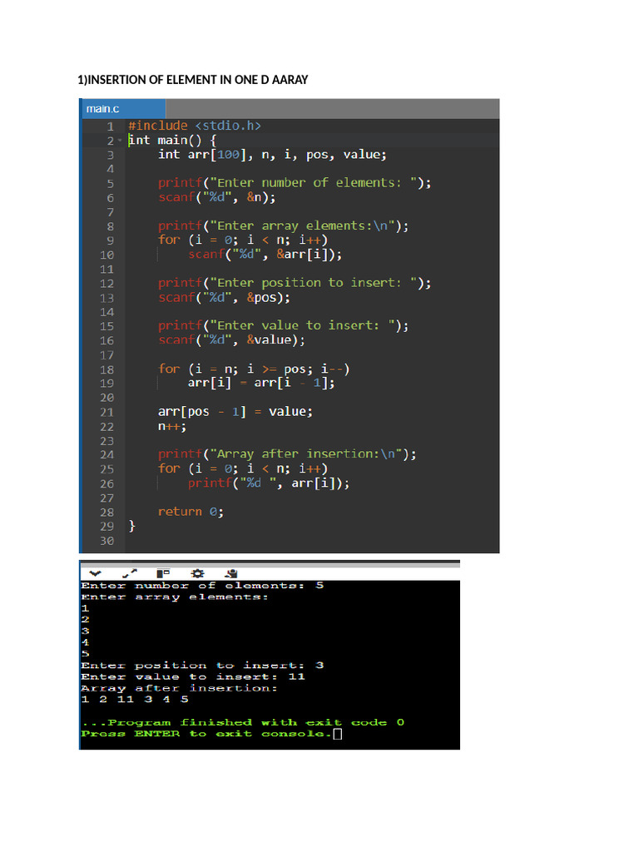Click printf 'Enter array elements' line
This screenshot has height=852, width=639.
[x=283, y=225]
